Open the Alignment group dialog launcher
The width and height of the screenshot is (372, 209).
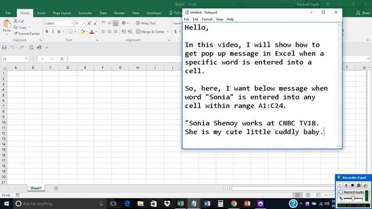point(169,40)
